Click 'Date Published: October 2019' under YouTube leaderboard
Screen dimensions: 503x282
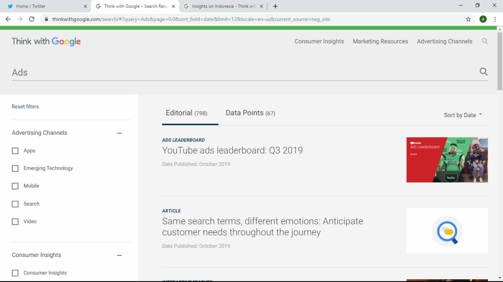click(x=196, y=164)
